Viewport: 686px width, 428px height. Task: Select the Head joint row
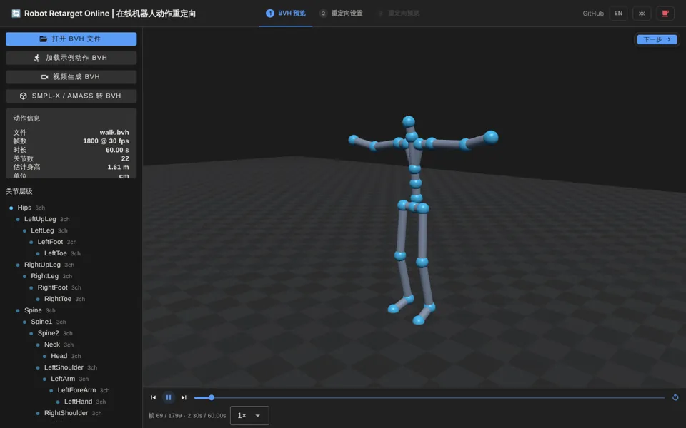tap(71, 356)
